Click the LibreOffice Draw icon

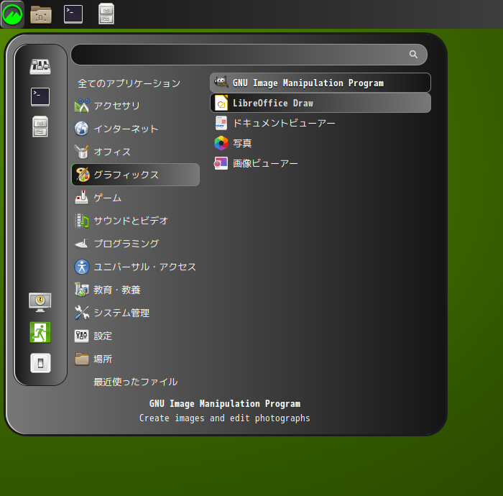[221, 103]
